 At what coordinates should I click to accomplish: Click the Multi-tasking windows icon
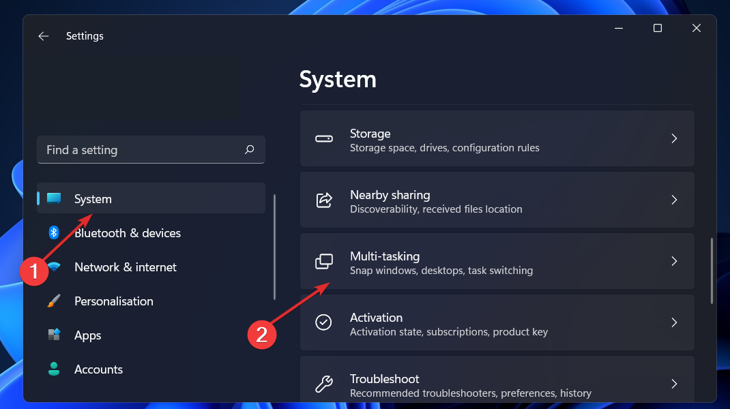tap(323, 262)
